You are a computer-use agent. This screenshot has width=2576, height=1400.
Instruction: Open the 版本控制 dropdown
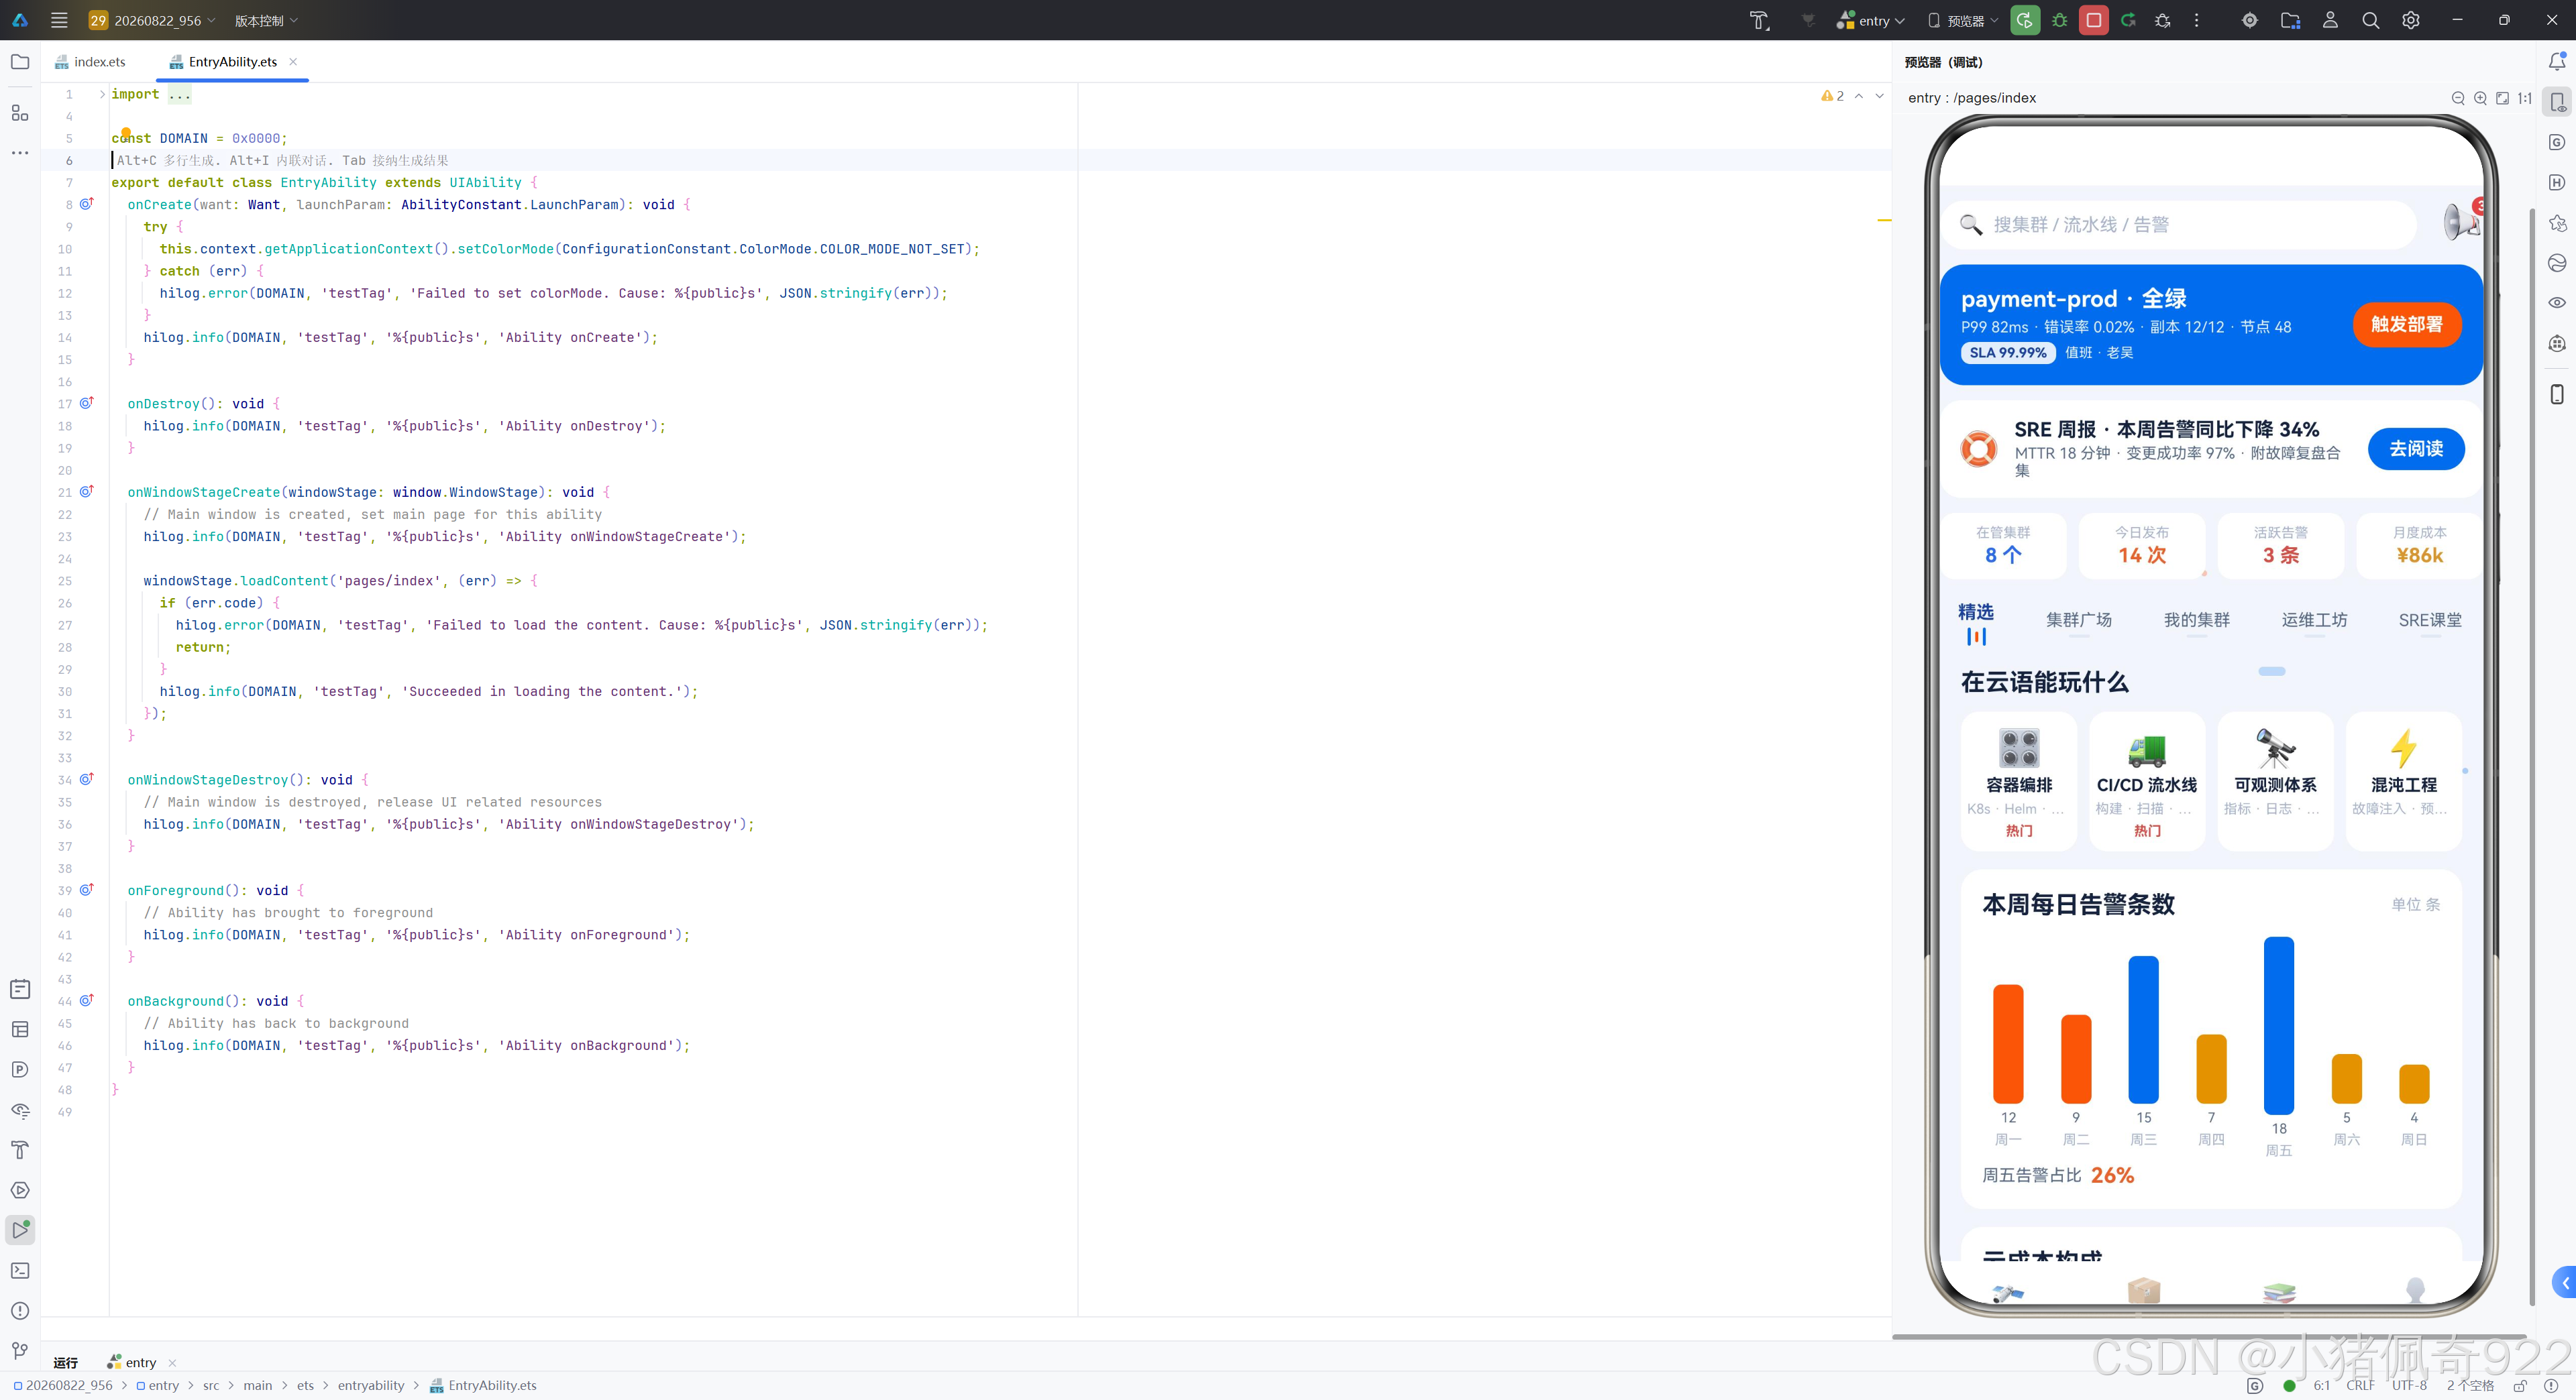266,20
